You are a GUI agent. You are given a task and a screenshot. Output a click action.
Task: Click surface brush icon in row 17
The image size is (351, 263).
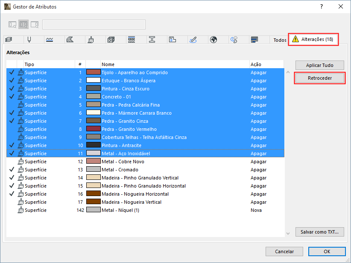[x=20, y=202]
